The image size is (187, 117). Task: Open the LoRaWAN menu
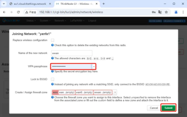(x=77, y=21)
